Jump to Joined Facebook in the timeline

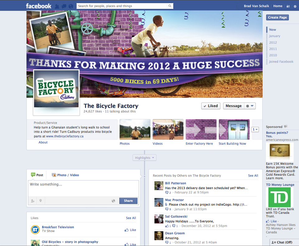click(x=281, y=61)
